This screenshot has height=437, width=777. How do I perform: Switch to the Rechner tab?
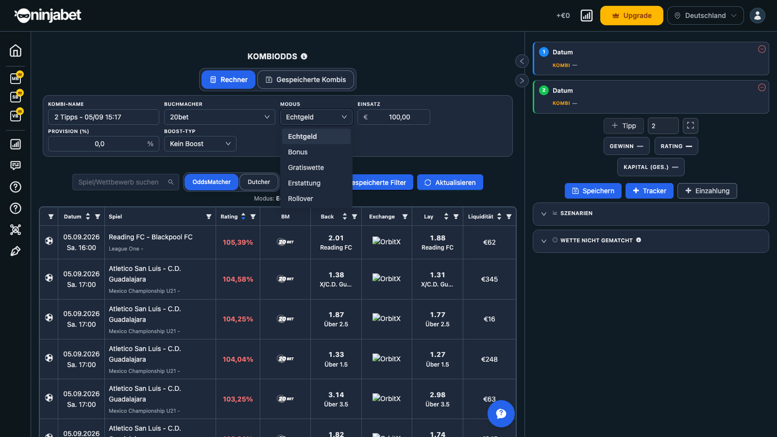click(229, 80)
